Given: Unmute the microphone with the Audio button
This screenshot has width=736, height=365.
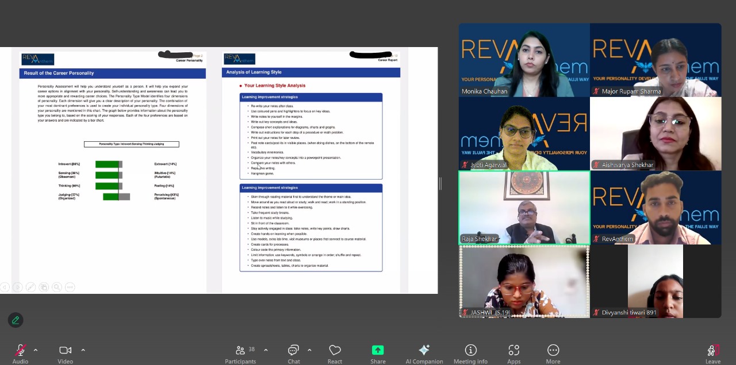Looking at the screenshot, I should click(20, 351).
